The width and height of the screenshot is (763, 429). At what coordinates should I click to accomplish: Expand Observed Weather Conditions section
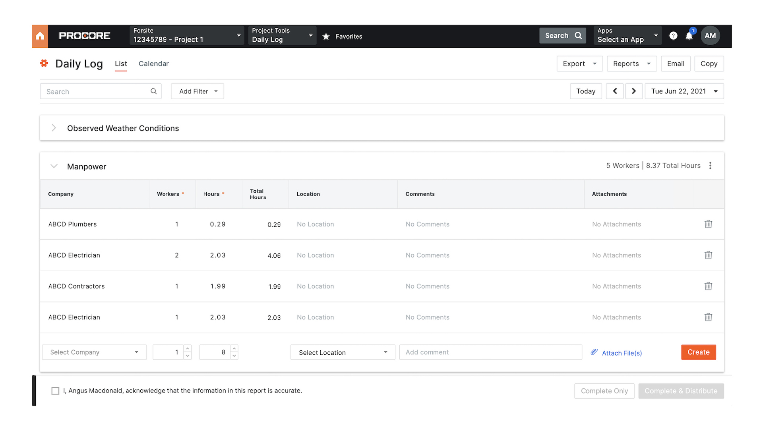54,128
